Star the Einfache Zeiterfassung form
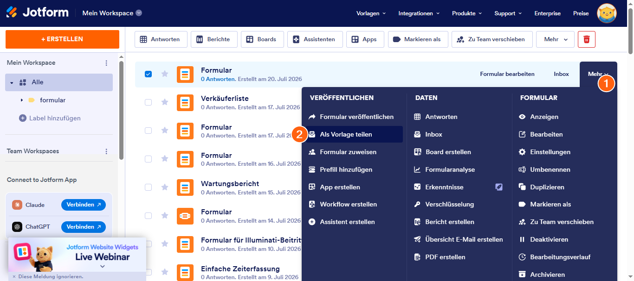Viewport: 634px width, 281px height. (165, 272)
